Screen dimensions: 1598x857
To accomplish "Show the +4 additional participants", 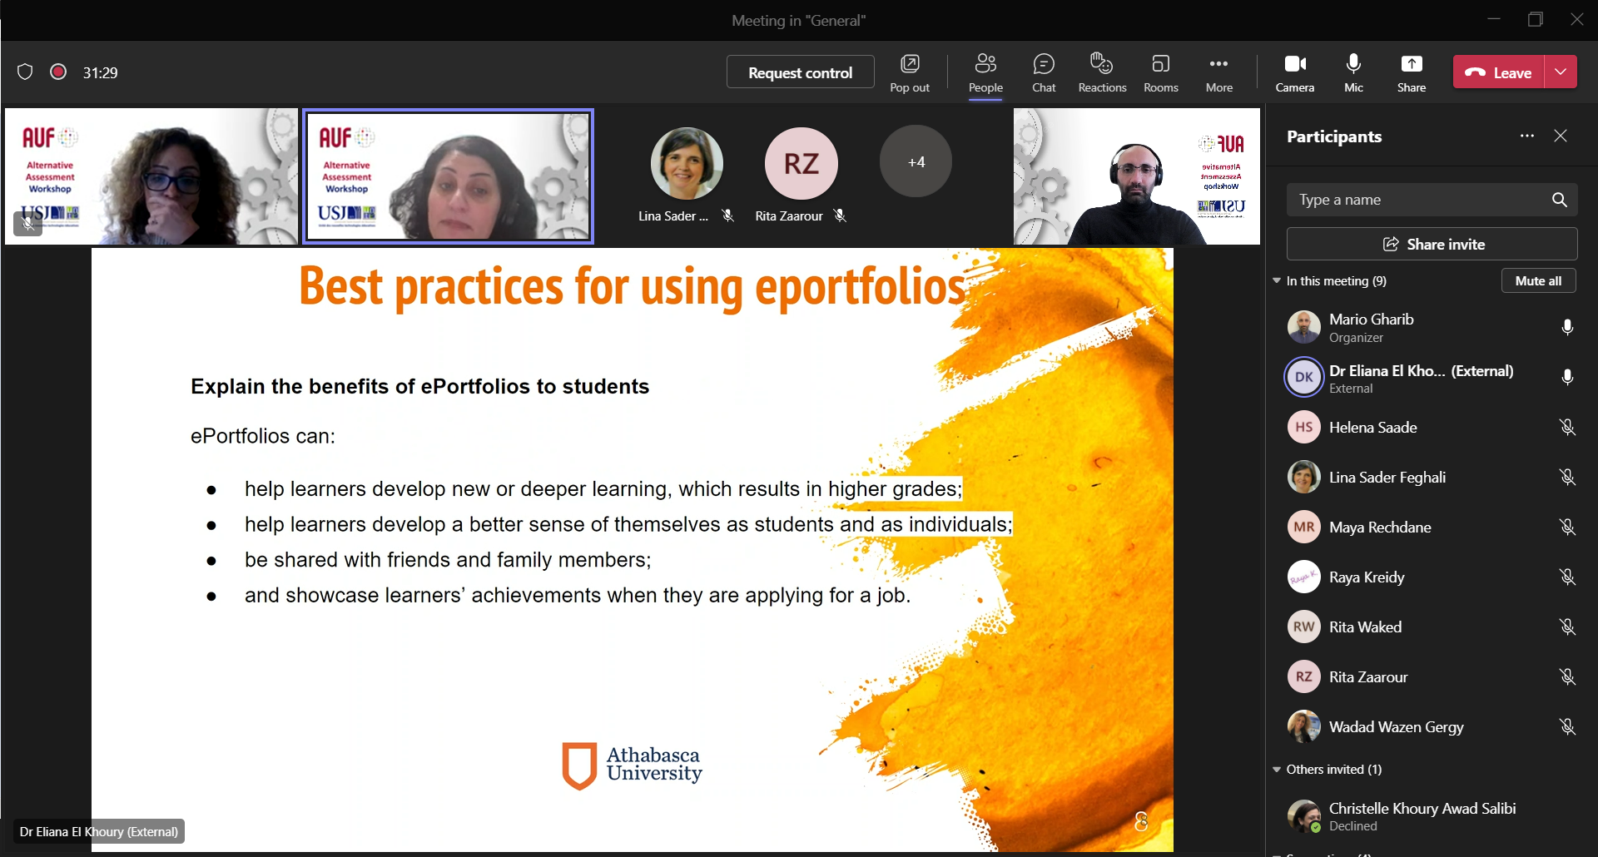I will [x=916, y=161].
